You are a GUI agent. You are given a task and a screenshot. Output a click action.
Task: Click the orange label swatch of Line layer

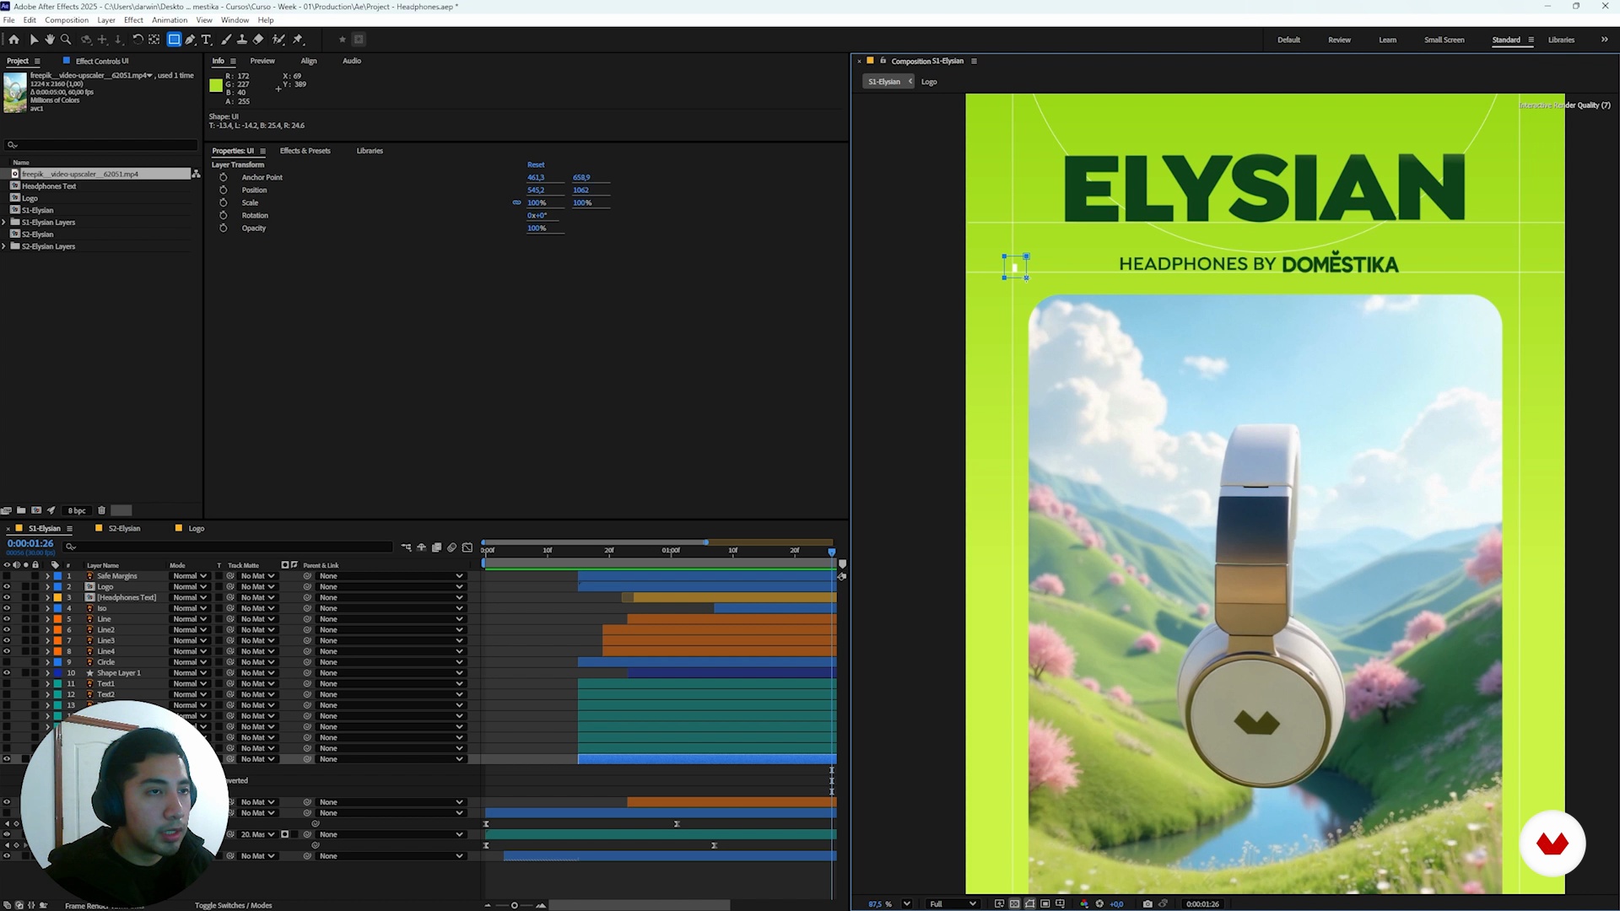pyautogui.click(x=57, y=619)
